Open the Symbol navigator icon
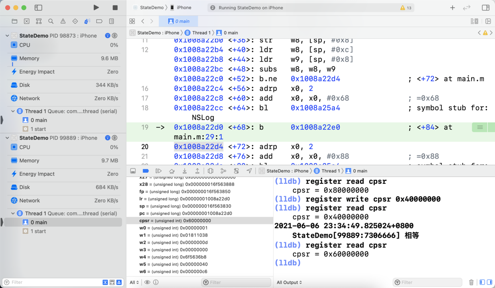Image resolution: width=495 pixels, height=288 pixels. [39, 21]
